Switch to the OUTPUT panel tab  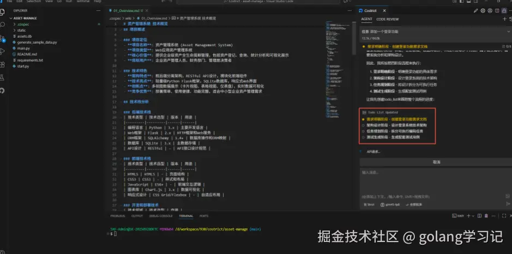pos(137,216)
